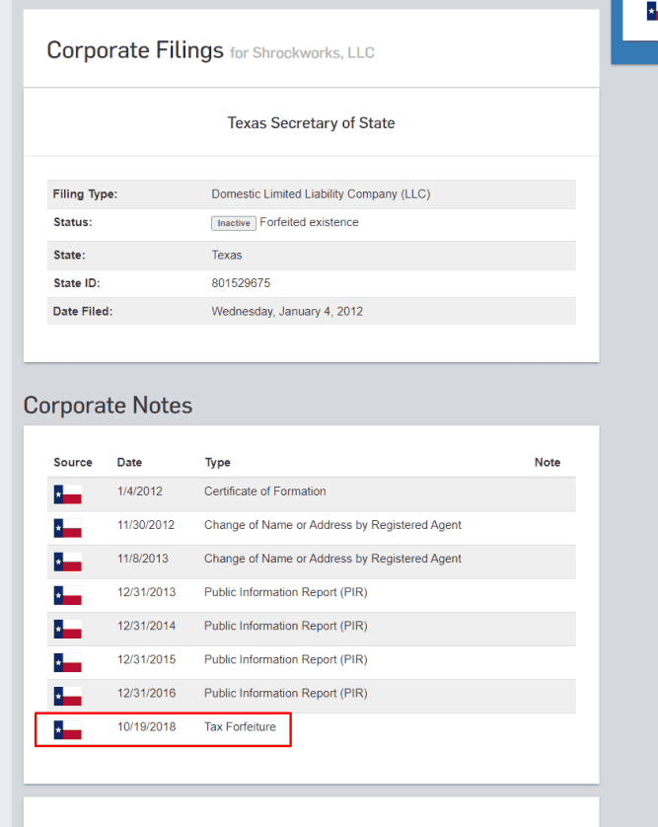Screen dimensions: 658x827
Task: Click the Texas flag icon in the 11/30/2012 row
Action: (x=67, y=528)
